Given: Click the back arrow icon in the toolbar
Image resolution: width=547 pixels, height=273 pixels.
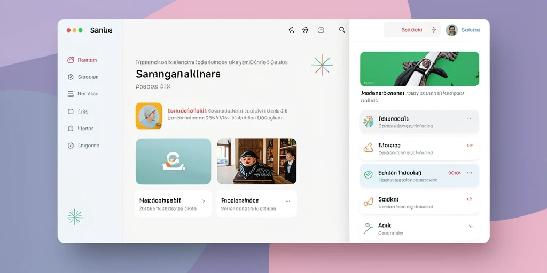Looking at the screenshot, I should click(291, 30).
